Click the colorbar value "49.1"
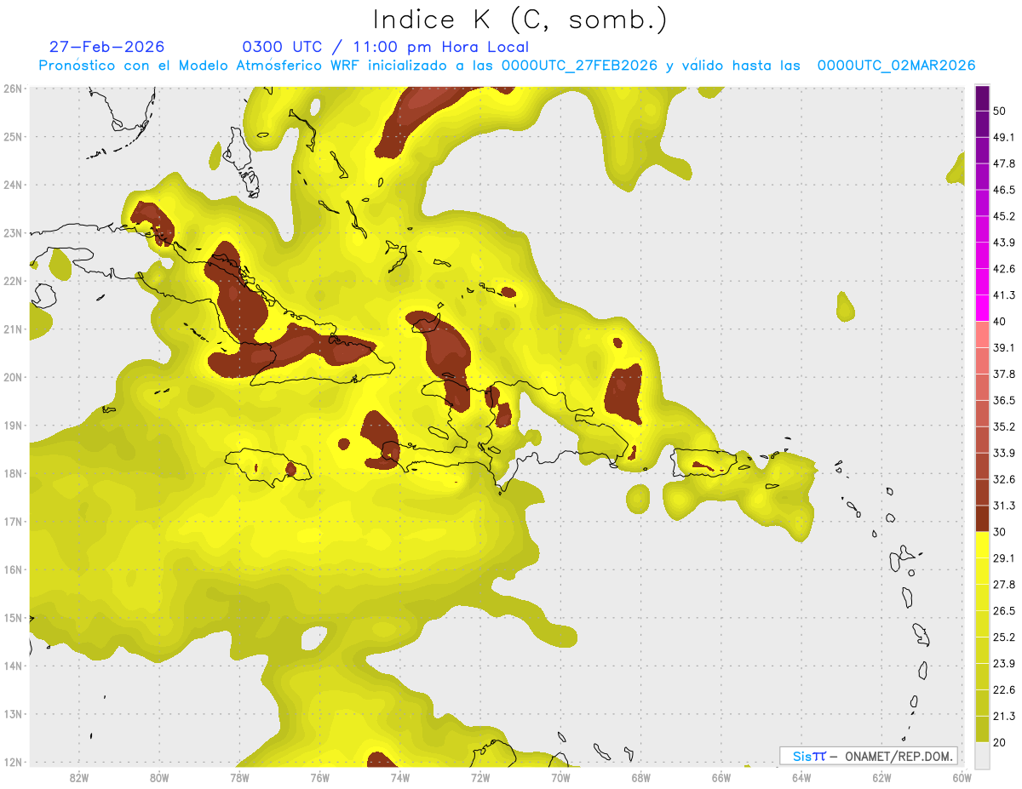Screen dimensions: 1022x789 1004,137
